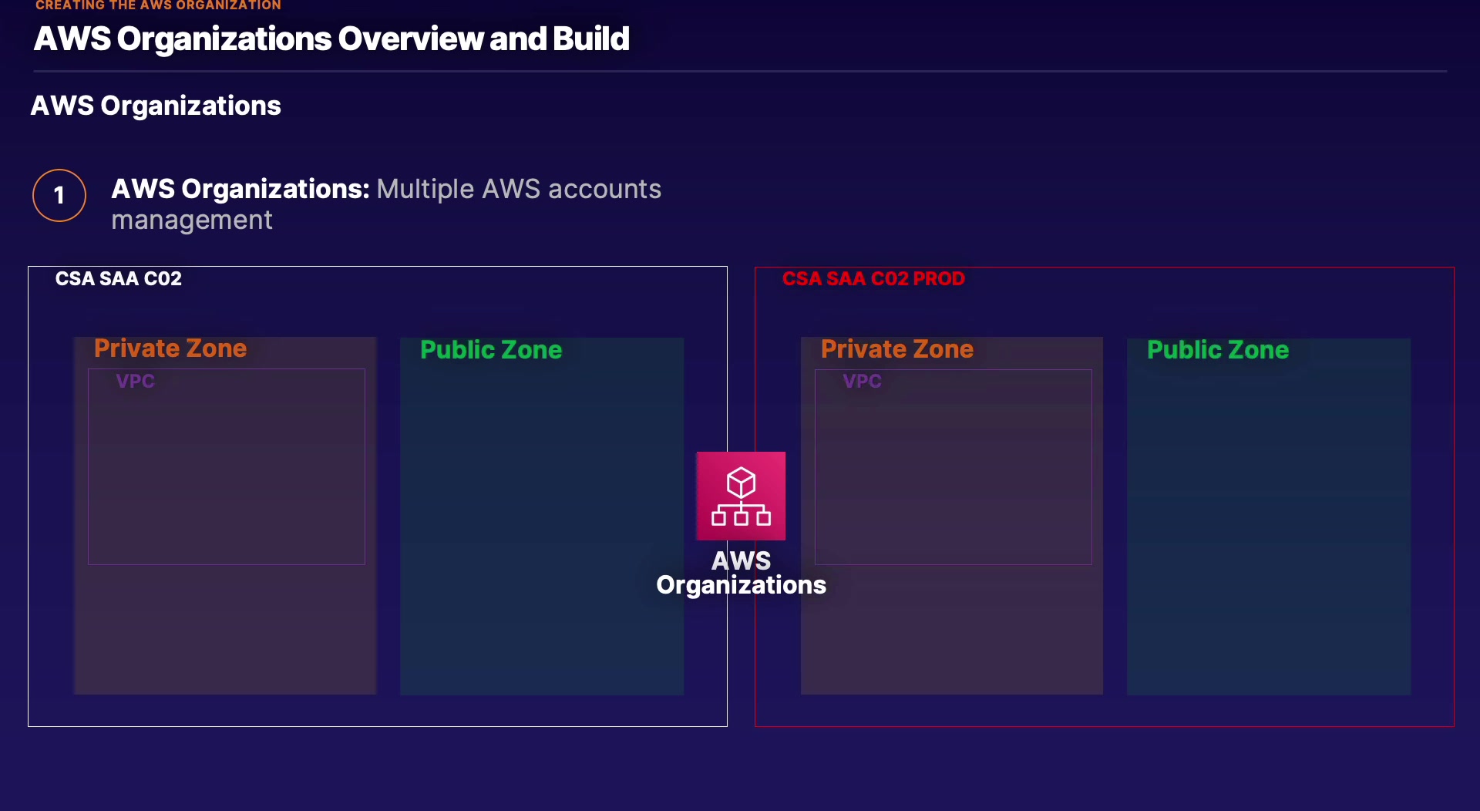Viewport: 1480px width, 811px height.
Task: Click the white "CSA SAA C02" account label
Action: [x=119, y=278]
